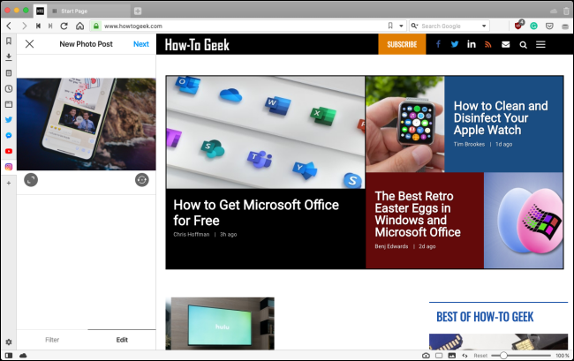Viewport: 574px width, 361px height.
Task: Click the rewind history button
Action: click(38, 26)
